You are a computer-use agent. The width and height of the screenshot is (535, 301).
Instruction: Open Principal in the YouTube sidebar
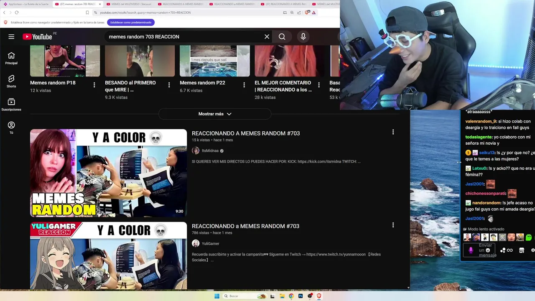(11, 58)
